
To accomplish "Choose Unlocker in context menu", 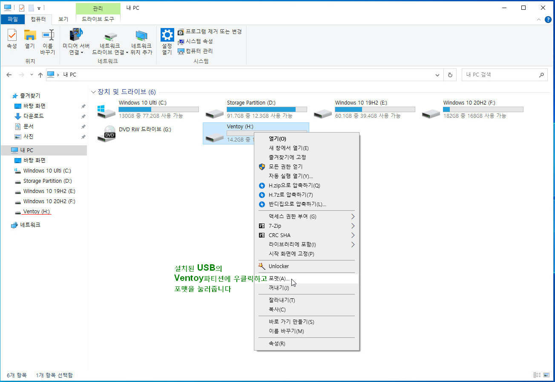I will click(307, 266).
